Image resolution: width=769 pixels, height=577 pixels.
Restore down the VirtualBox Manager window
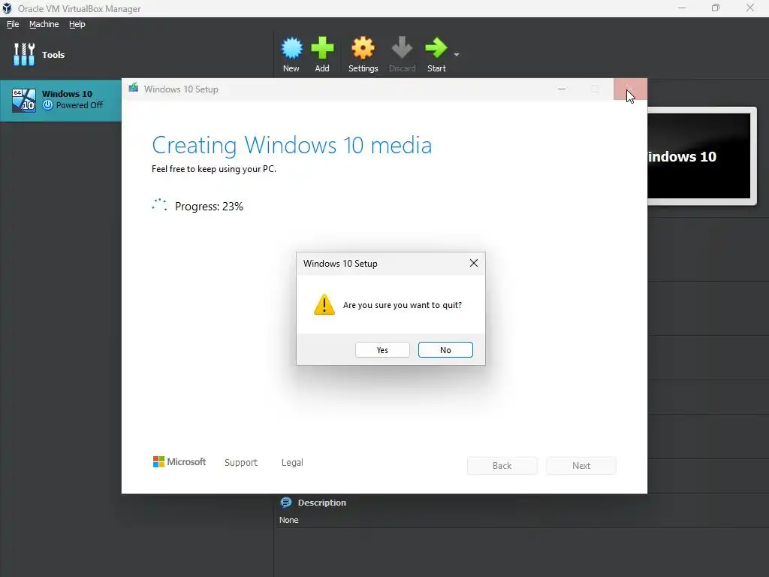(x=716, y=8)
